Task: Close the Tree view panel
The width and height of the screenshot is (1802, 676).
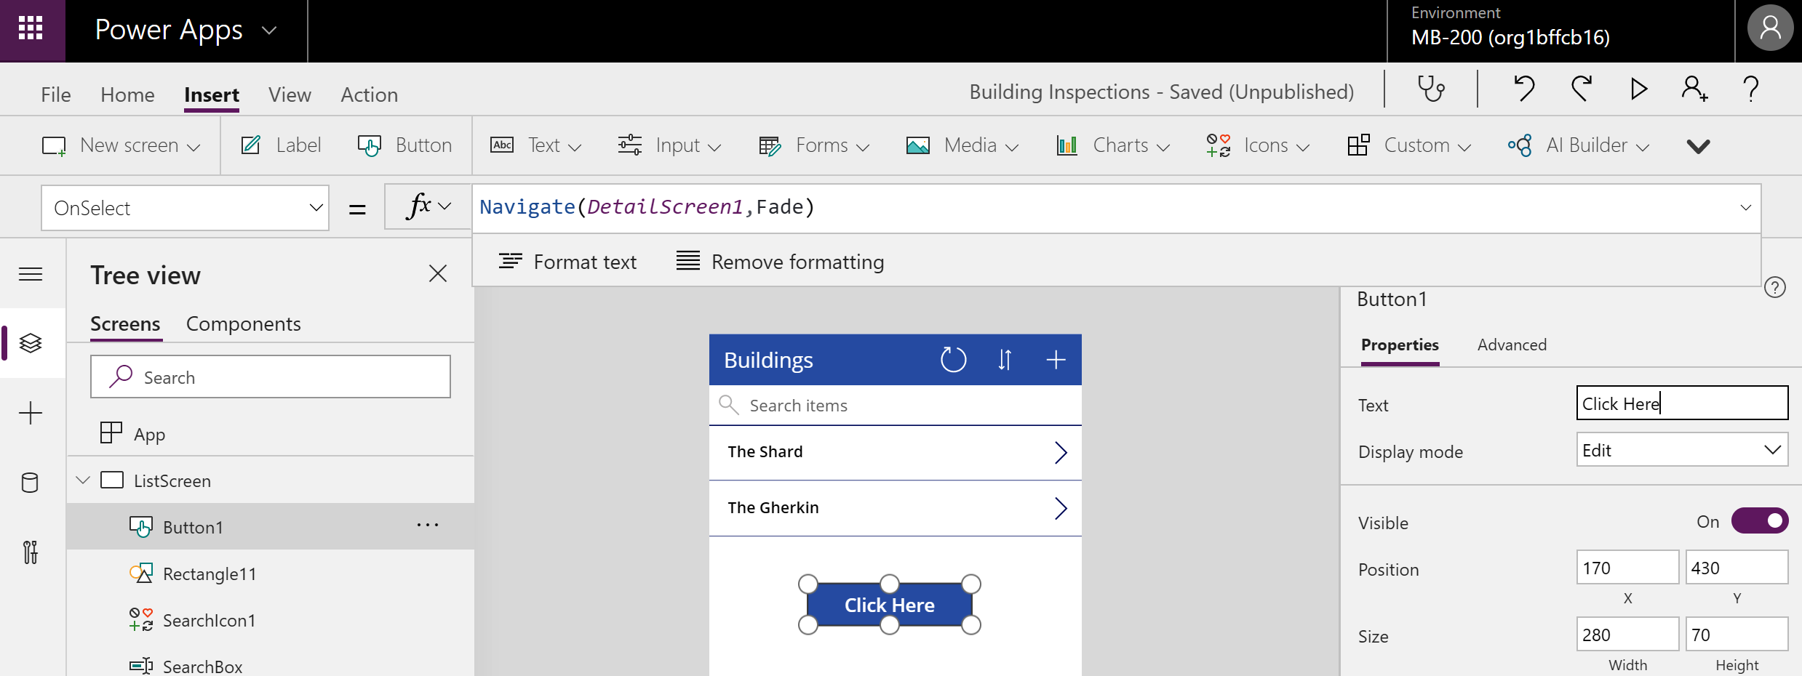Action: (x=438, y=274)
